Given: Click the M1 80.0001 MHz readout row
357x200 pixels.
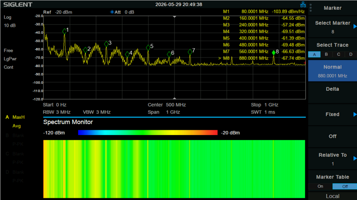Looking at the screenshot, I should click(264, 12).
